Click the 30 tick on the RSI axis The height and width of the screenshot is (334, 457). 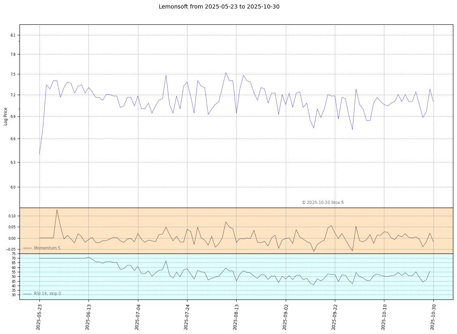[13, 295]
